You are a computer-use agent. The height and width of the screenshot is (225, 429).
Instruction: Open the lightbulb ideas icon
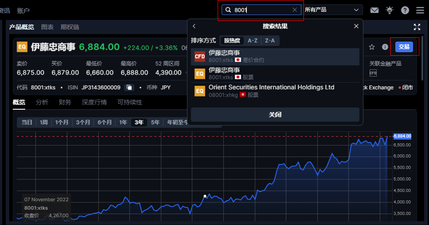point(390,10)
